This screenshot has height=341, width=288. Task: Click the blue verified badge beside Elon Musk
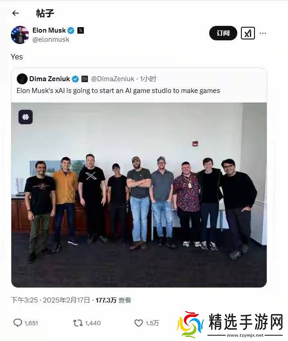tap(71, 30)
